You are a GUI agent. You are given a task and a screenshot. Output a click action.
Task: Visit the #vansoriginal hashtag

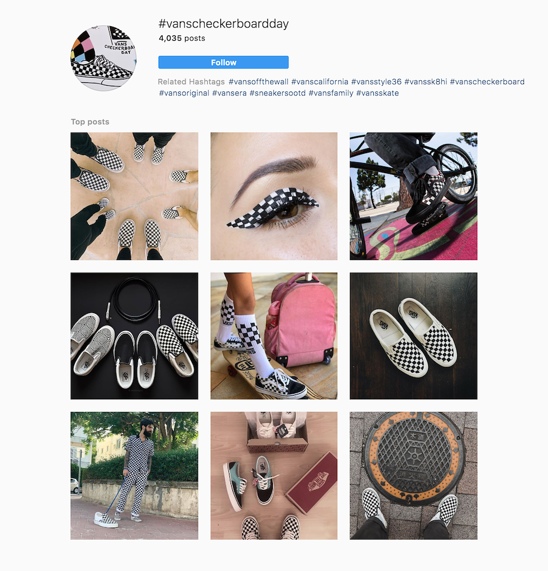[184, 93]
